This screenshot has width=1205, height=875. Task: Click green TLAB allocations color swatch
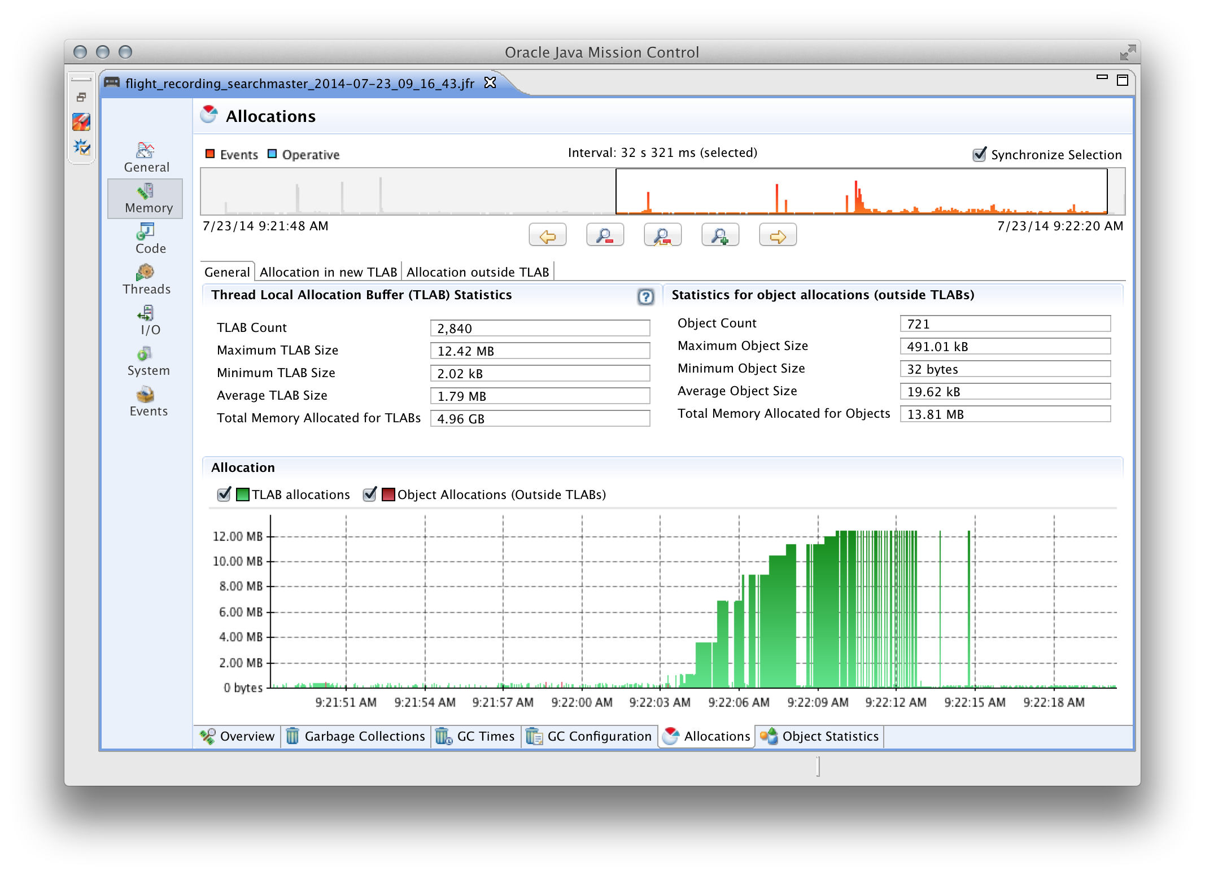click(x=243, y=495)
